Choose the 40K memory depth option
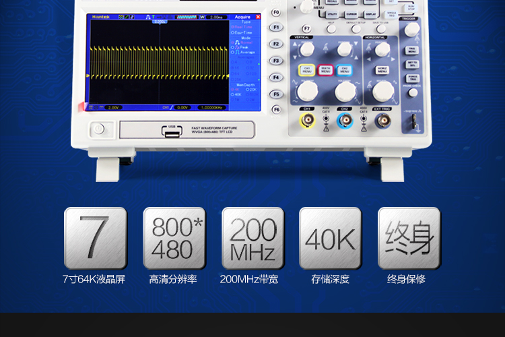 point(238,94)
